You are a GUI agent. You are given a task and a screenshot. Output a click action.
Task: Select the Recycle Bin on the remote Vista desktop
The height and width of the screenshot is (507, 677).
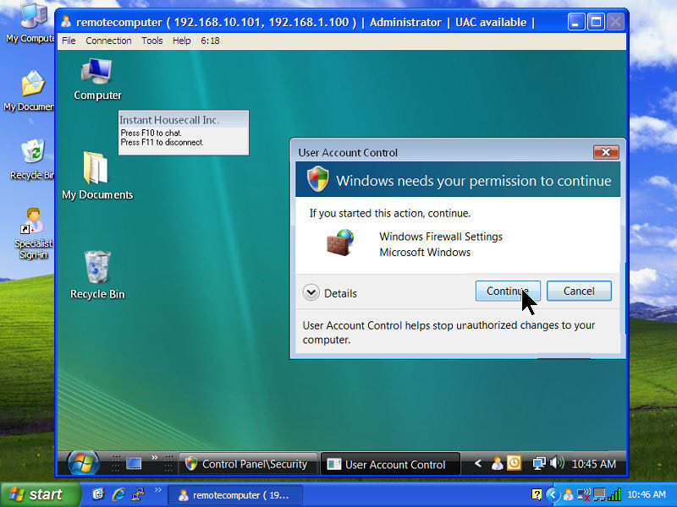[x=97, y=275]
